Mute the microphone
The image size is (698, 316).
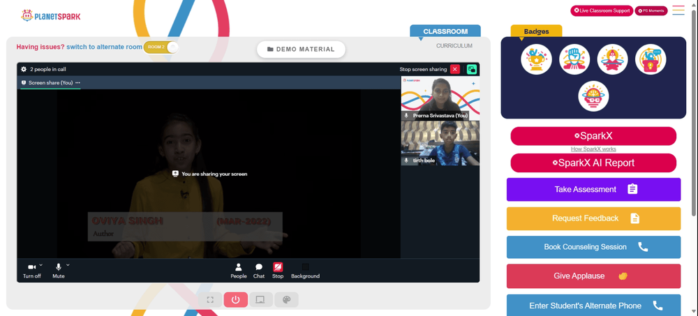pyautogui.click(x=59, y=271)
